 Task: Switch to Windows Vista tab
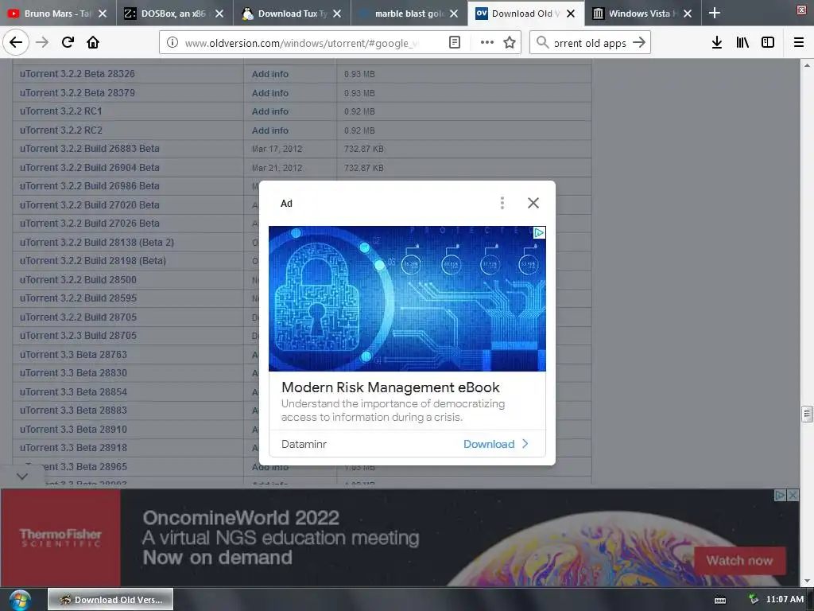tap(642, 14)
